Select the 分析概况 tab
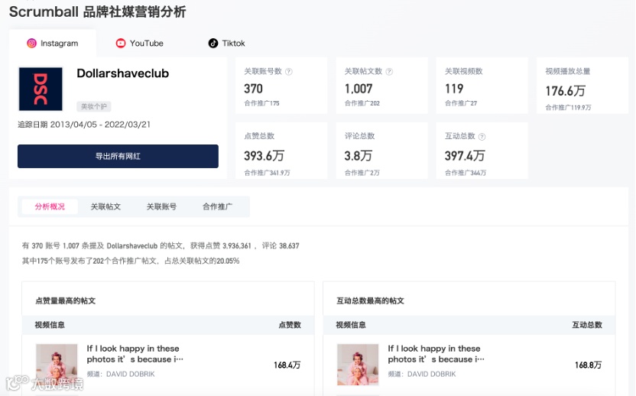The width and height of the screenshot is (636, 396). [x=50, y=206]
